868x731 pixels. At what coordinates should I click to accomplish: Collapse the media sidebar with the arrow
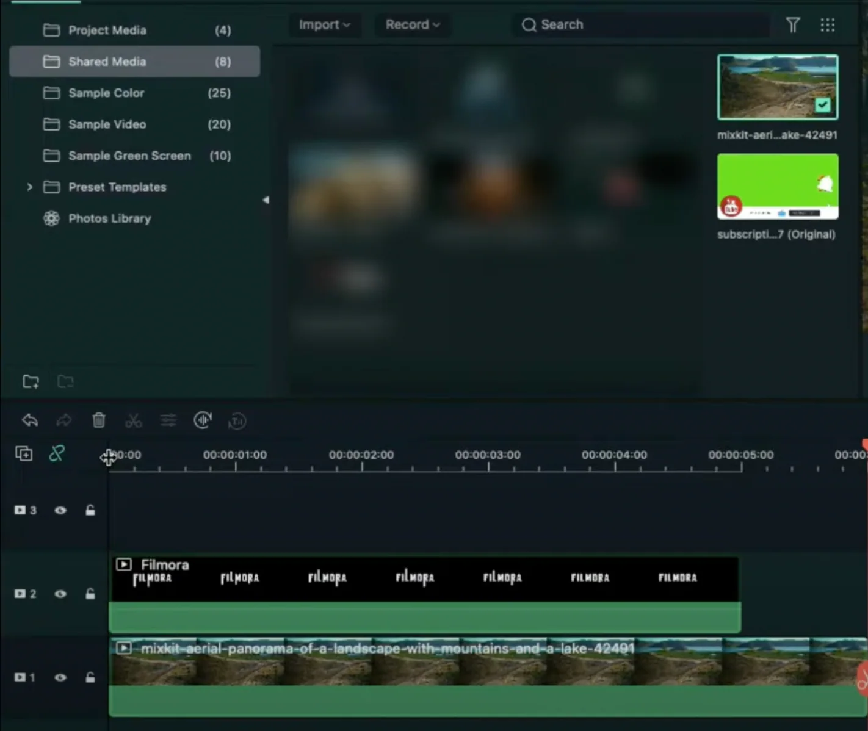click(266, 200)
